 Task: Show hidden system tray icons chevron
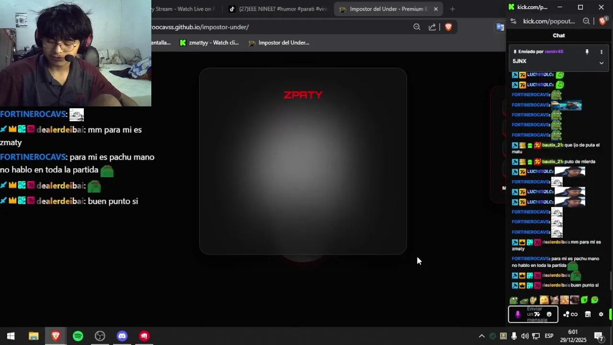tap(482, 336)
